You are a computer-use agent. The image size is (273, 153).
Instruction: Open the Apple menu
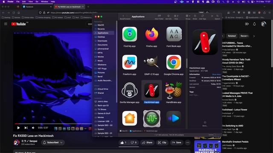(x=4, y=2)
